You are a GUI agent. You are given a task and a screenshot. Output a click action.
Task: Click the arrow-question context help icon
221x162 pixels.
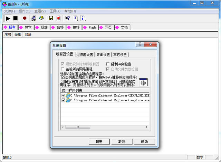tap(68, 18)
